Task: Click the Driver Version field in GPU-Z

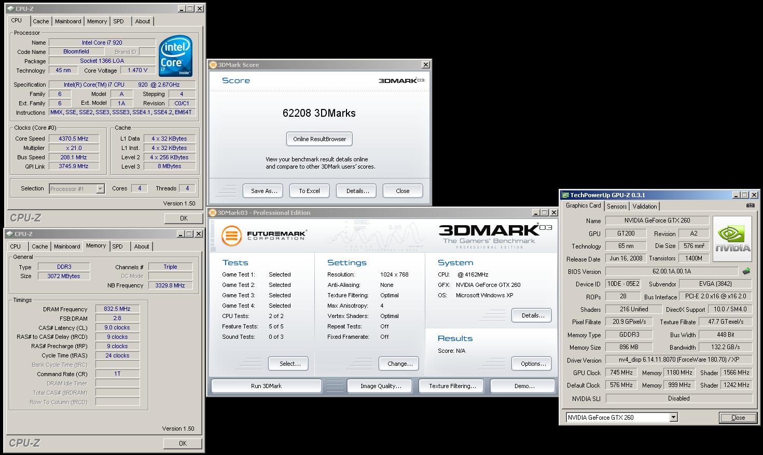Action: [x=678, y=360]
